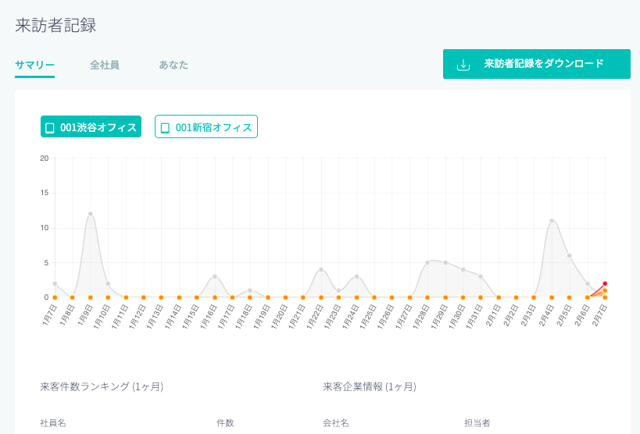Viewport: 640px width, 434px height.
Task: Switch to the サマリー tab
Action: (34, 65)
